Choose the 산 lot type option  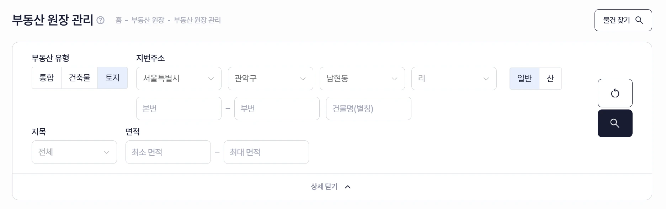point(550,79)
